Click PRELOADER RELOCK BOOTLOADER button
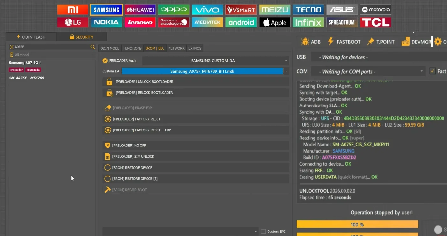The image size is (447, 236). pyautogui.click(x=196, y=93)
